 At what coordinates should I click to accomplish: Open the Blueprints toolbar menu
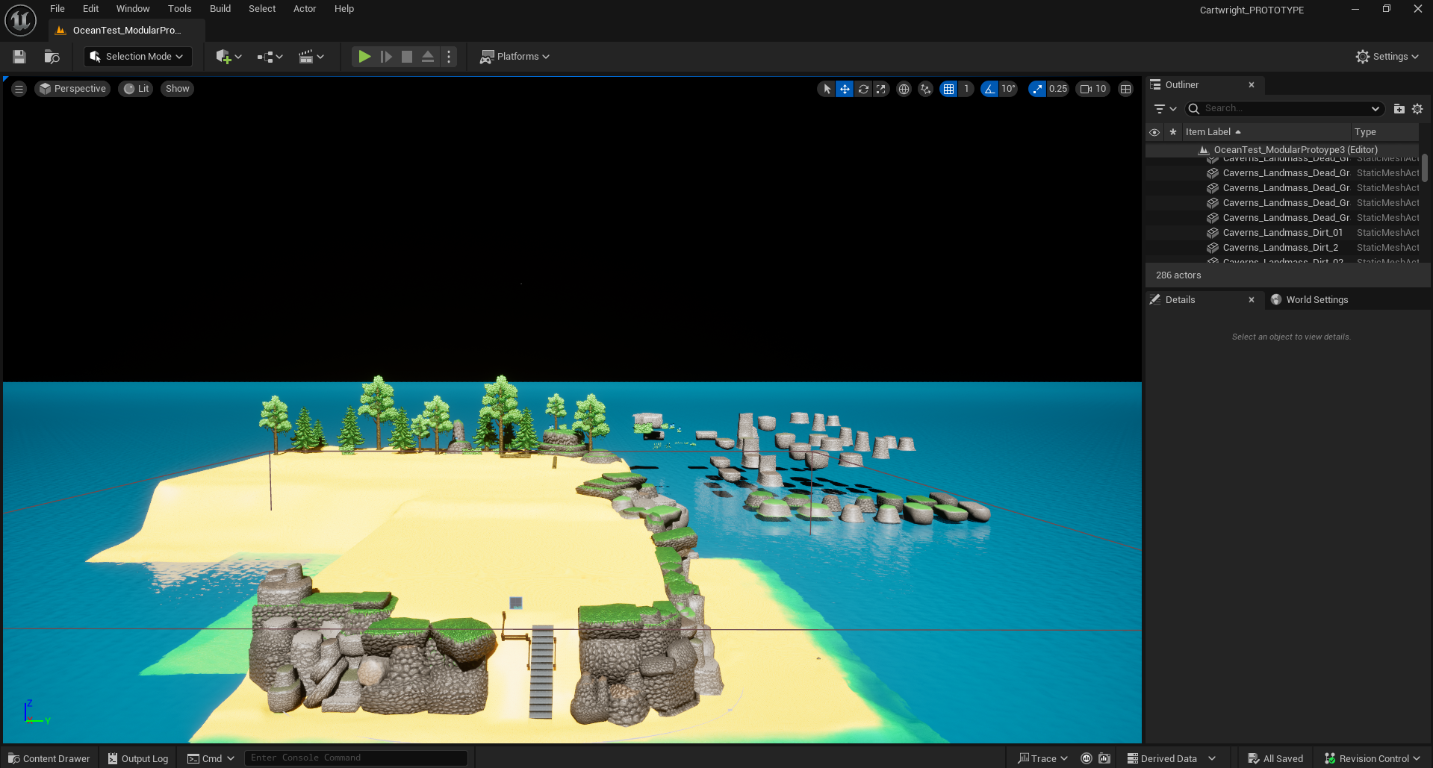coord(270,57)
